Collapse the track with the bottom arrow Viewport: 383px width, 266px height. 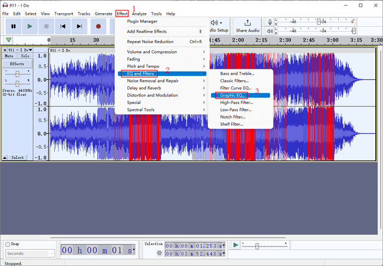5,157
